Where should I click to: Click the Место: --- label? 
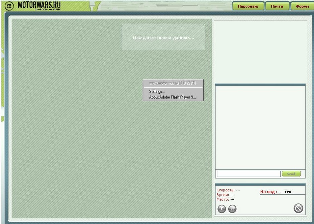[x=225, y=199]
